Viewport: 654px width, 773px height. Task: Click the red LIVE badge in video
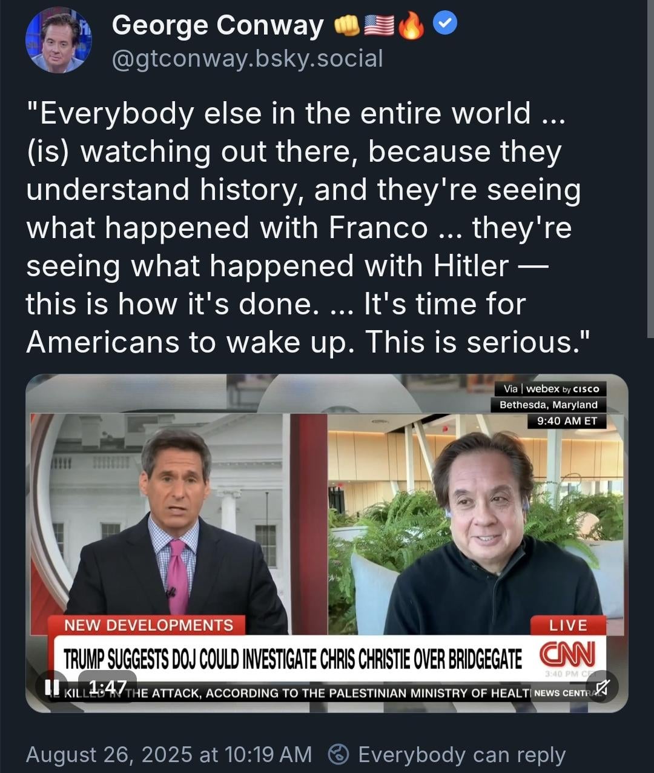(x=568, y=625)
